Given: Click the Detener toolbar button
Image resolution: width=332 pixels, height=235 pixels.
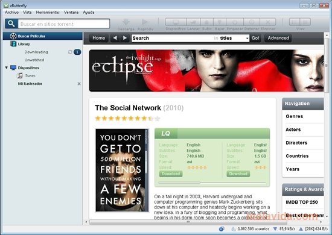Looking at the screenshot, I should 252,22.
